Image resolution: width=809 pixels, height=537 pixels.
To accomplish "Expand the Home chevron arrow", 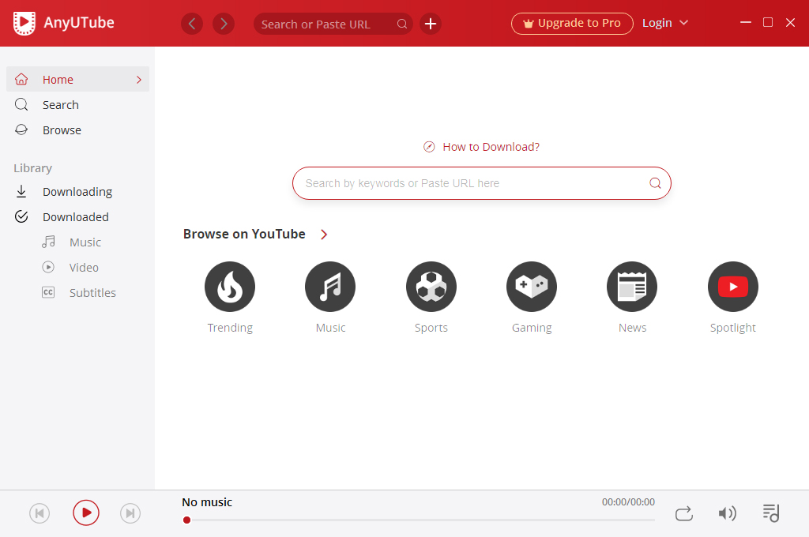I will [x=139, y=80].
